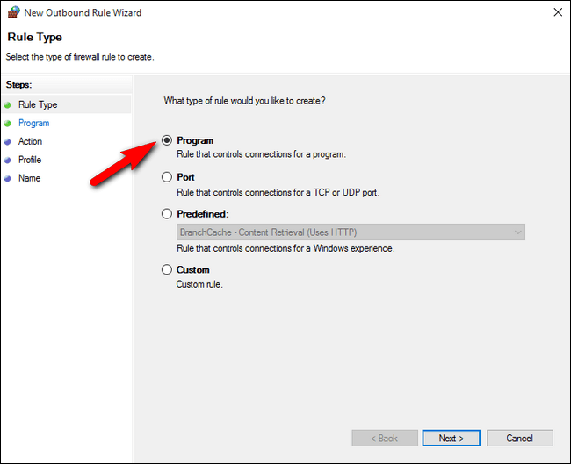571x464 pixels.
Task: Go to the Rule Type step
Action: click(x=38, y=105)
